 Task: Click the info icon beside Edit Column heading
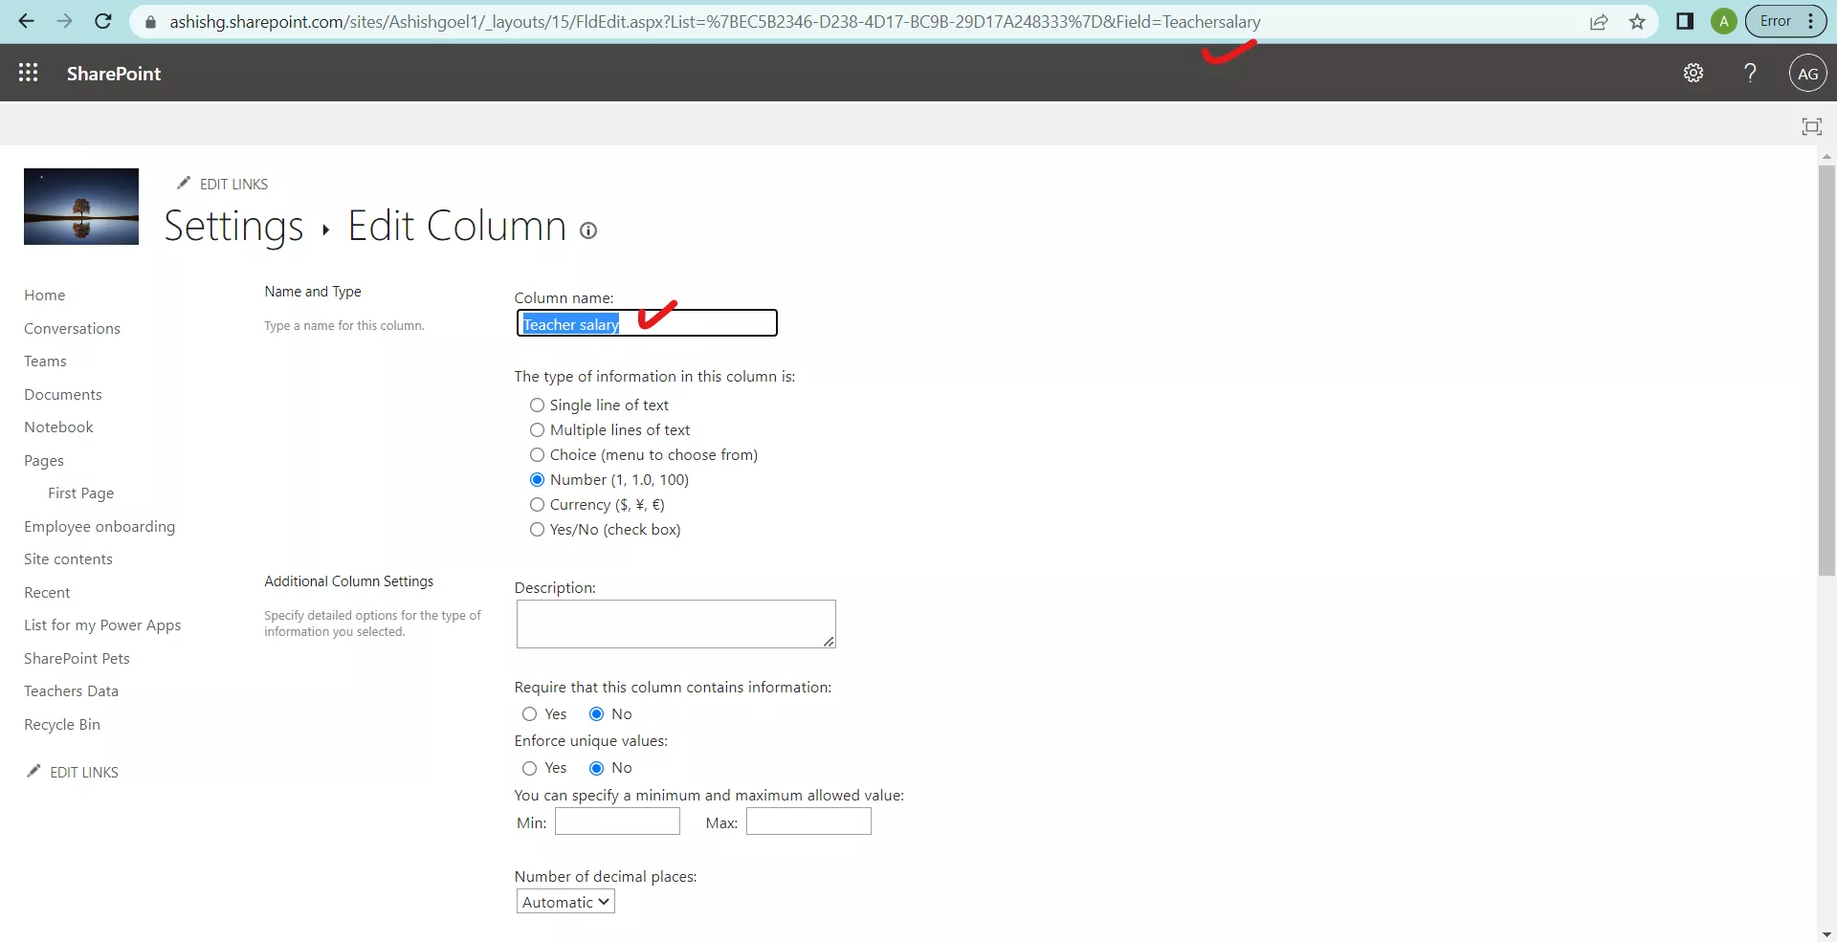pyautogui.click(x=587, y=230)
